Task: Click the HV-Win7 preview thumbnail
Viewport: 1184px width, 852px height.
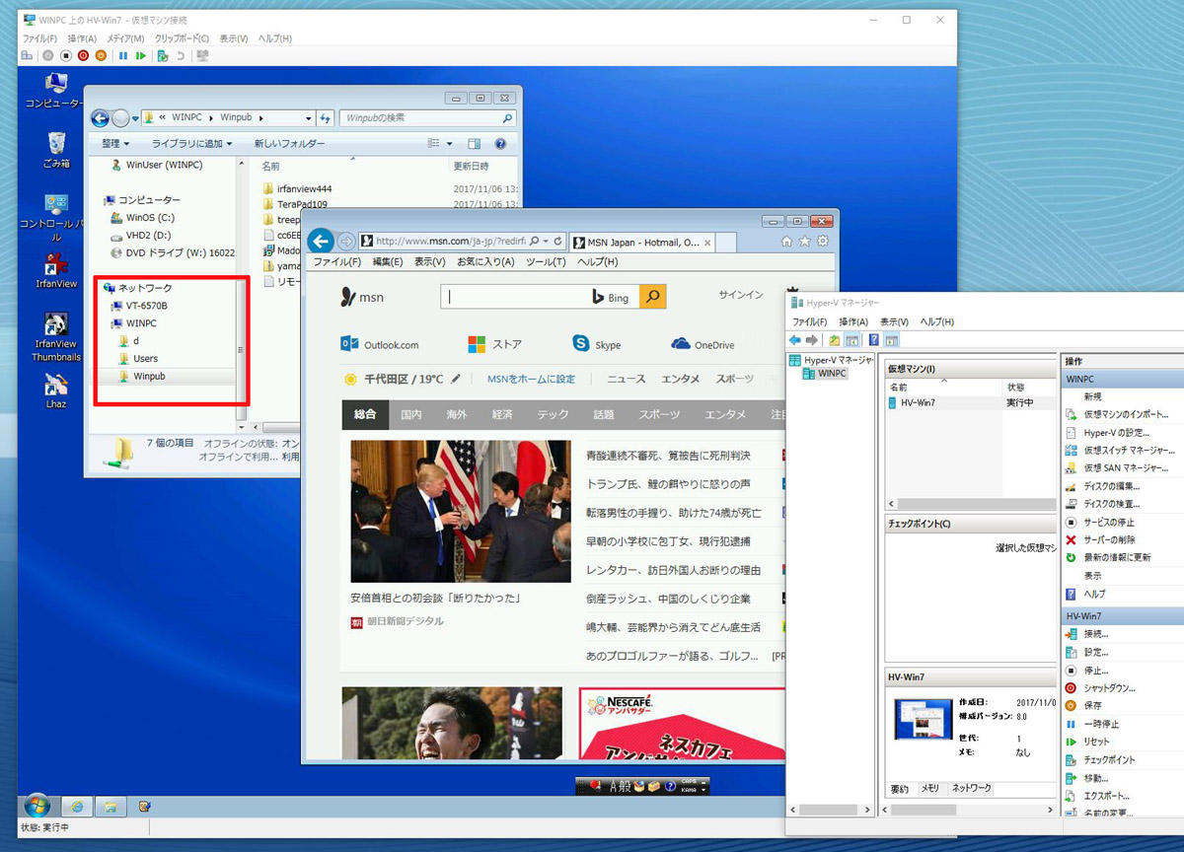Action: [x=919, y=719]
